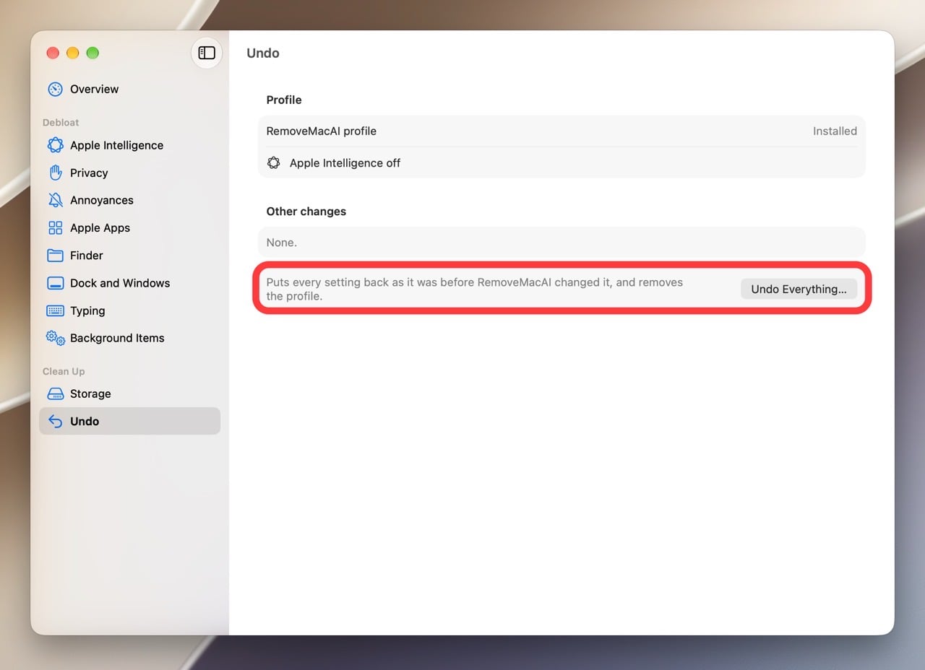
Task: Click the Apple Intelligence sidebar icon
Action: 56,145
